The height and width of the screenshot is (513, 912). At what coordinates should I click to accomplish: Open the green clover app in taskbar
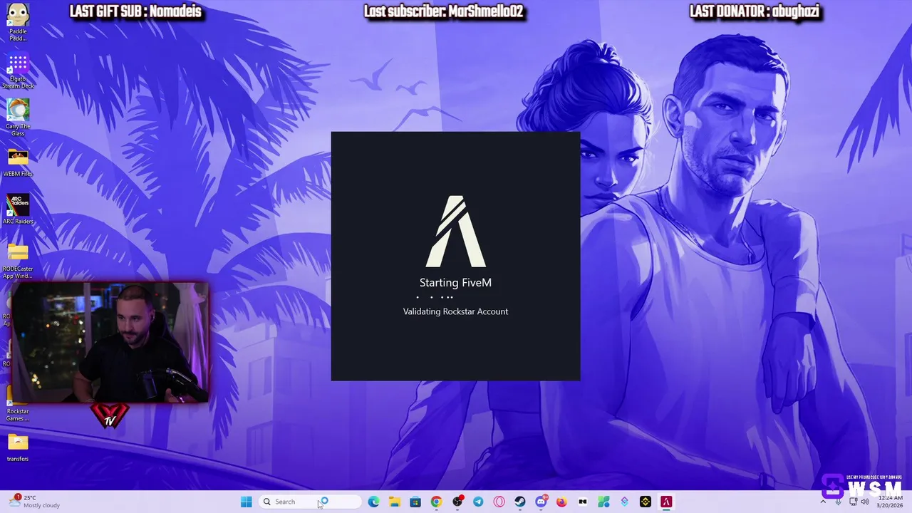(603, 502)
